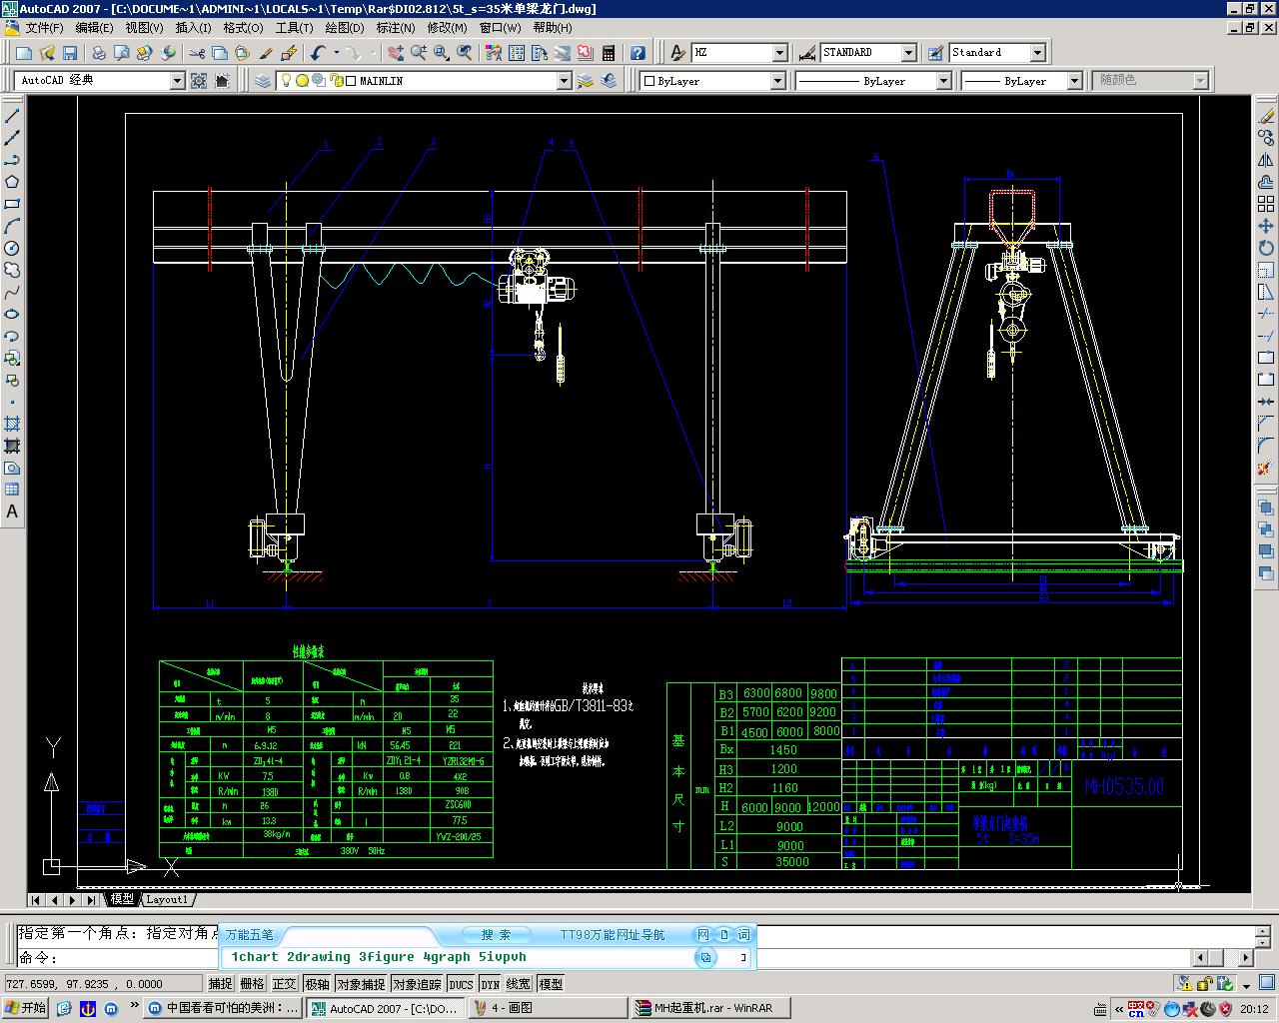1279x1023 pixels.
Task: Open the Layer Properties Manager icon
Action: click(263, 81)
